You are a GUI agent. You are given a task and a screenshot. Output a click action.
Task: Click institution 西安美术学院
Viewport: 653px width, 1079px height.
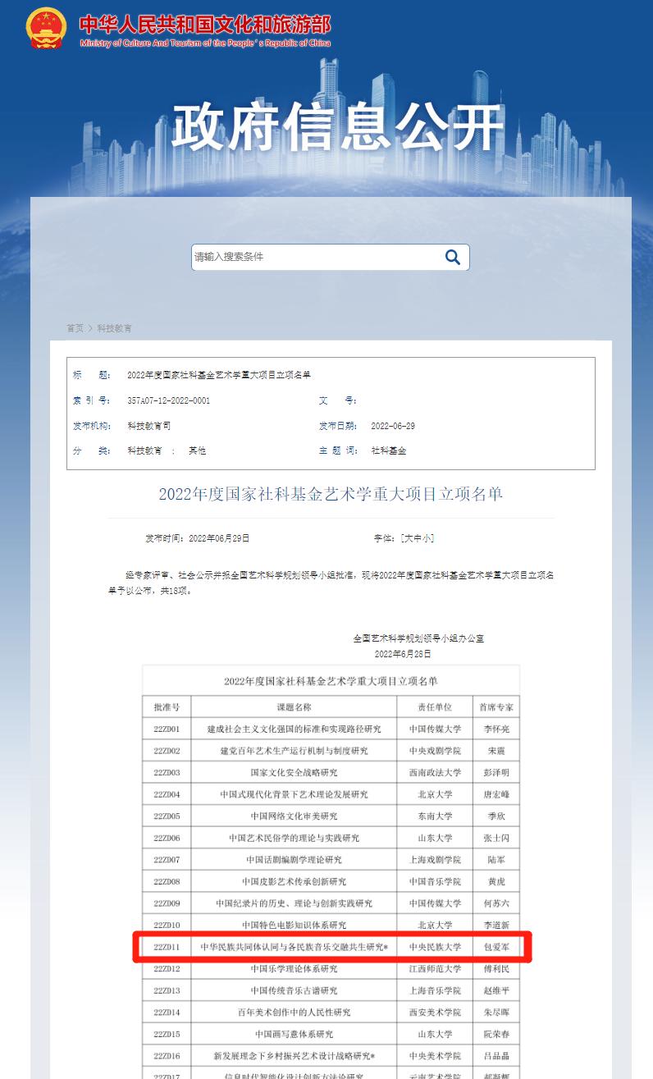tap(435, 1013)
